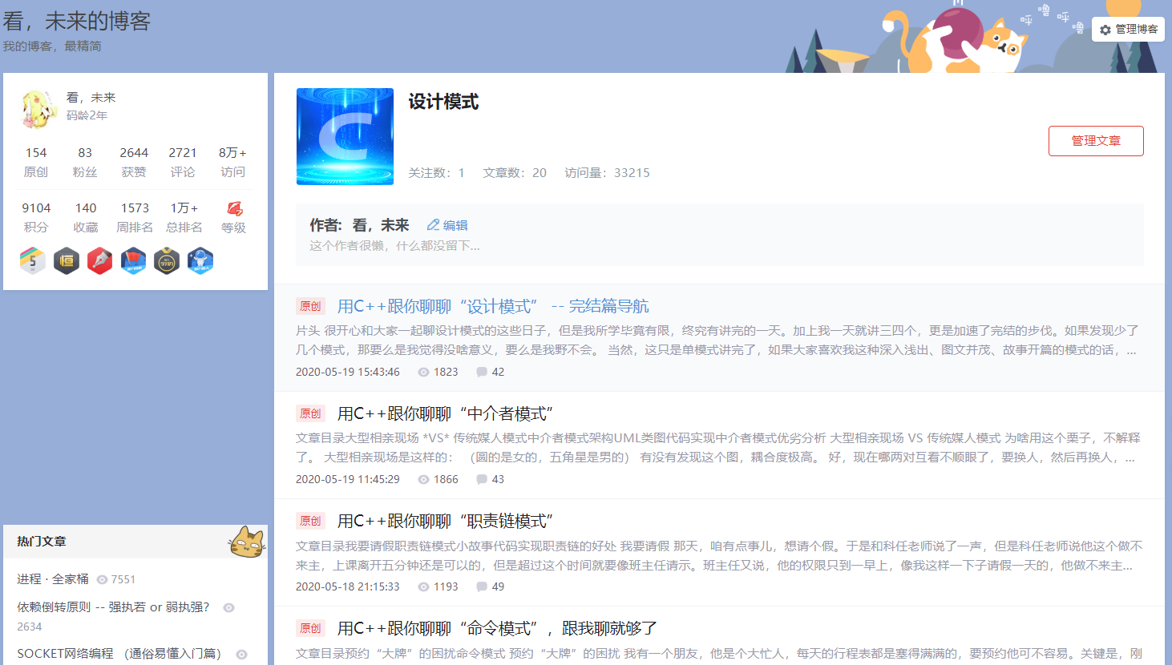Screen dimensions: 1172x665
Task: Click the 2644 获赞 stat
Action: (x=134, y=162)
